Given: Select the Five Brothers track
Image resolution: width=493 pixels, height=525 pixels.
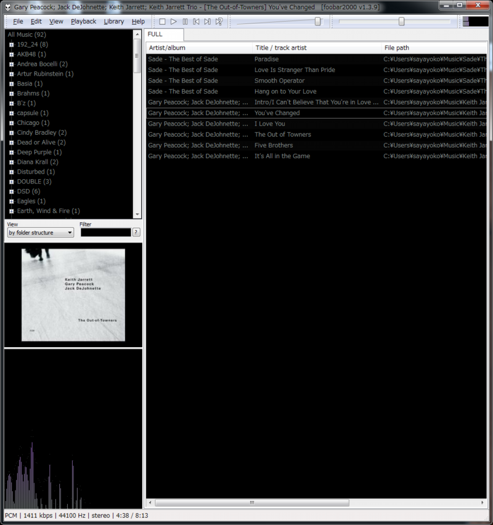Looking at the screenshot, I should pos(316,145).
